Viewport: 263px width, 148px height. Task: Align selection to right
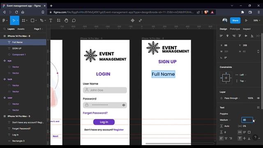[234, 36]
